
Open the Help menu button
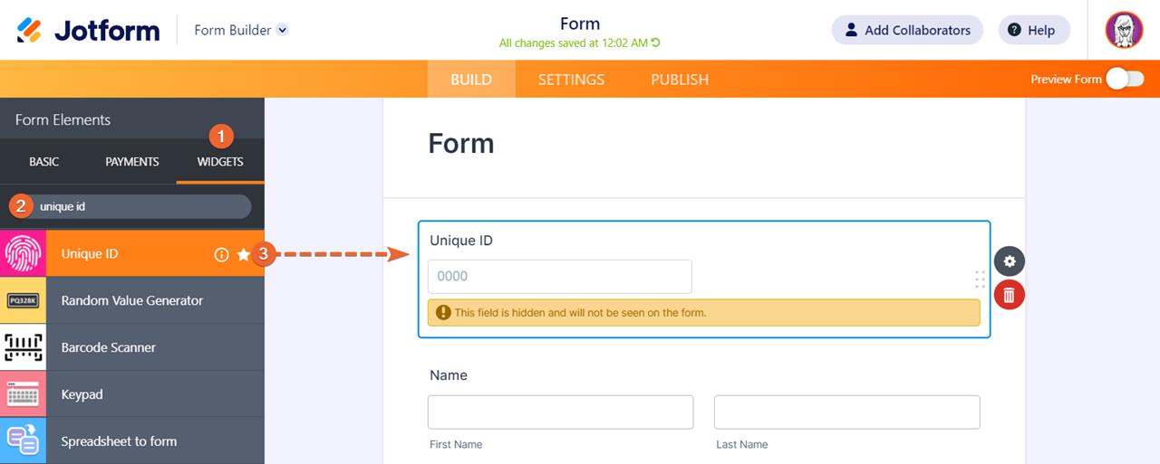1033,30
